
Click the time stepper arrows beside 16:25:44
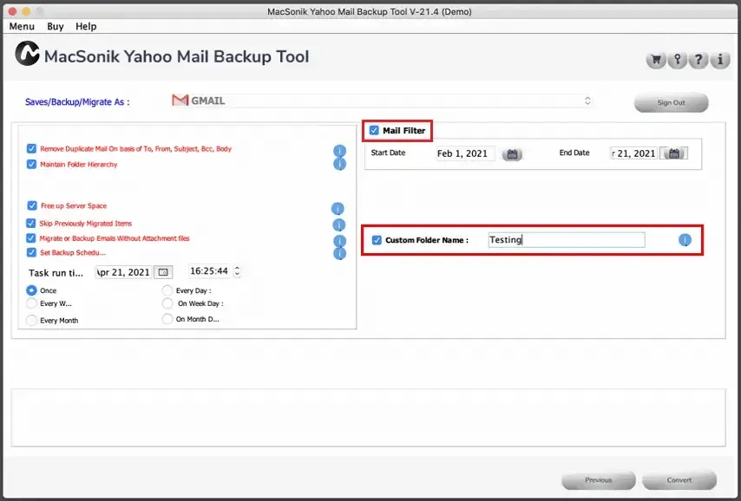click(237, 271)
